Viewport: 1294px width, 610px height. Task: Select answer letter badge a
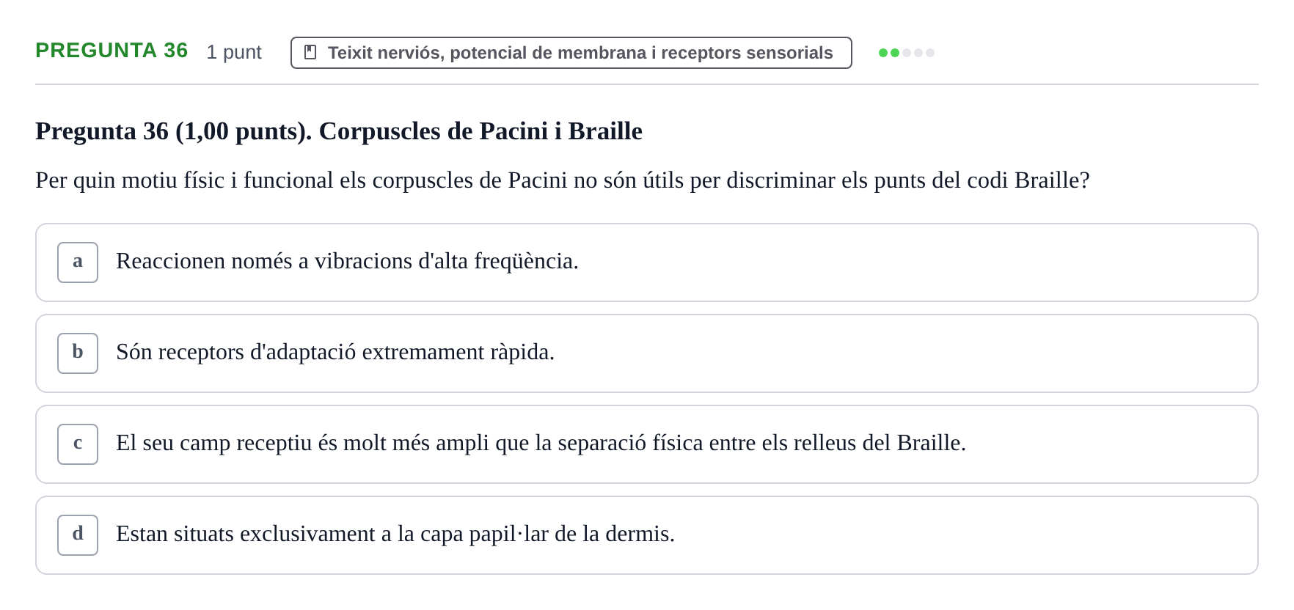click(x=78, y=262)
